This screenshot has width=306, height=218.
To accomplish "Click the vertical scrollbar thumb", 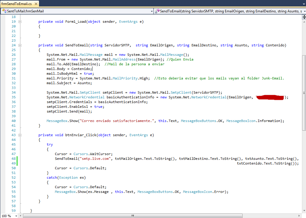I will pyautogui.click(x=304, y=93).
